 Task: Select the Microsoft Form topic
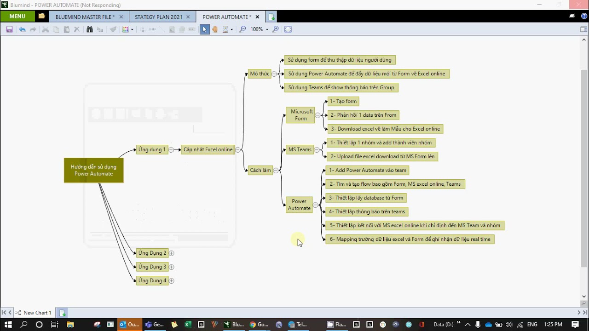[x=300, y=115]
